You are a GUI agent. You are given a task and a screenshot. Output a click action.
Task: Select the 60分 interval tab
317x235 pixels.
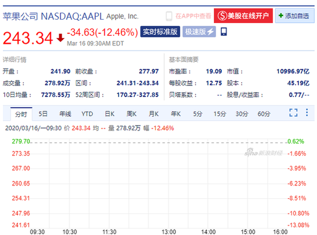(x=264, y=114)
